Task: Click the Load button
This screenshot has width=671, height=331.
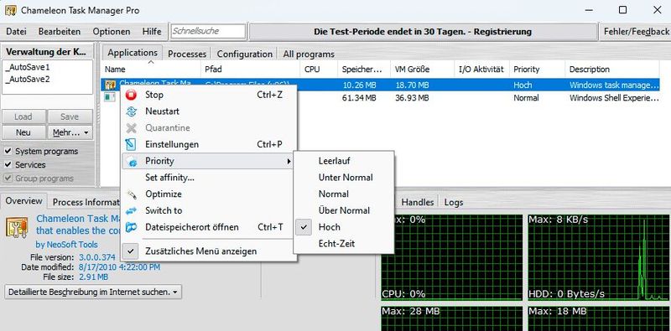Action: pos(23,116)
